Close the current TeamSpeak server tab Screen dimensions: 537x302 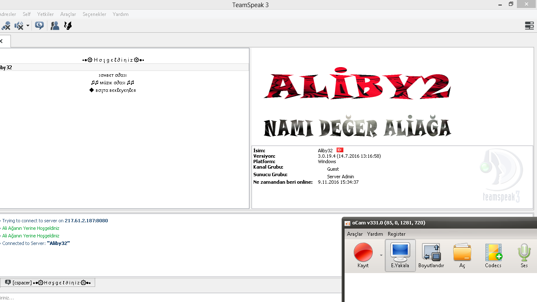coord(1,41)
